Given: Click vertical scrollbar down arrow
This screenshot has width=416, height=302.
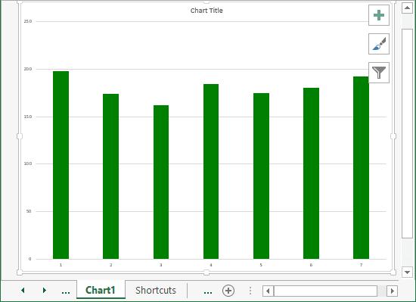Looking at the screenshot, I should 407,272.
